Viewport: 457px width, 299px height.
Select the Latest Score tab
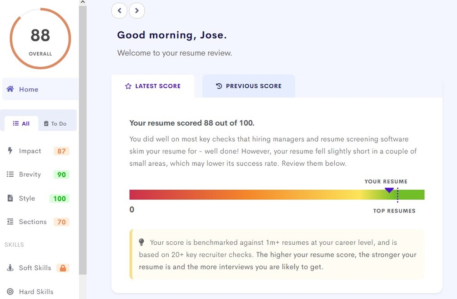153,86
